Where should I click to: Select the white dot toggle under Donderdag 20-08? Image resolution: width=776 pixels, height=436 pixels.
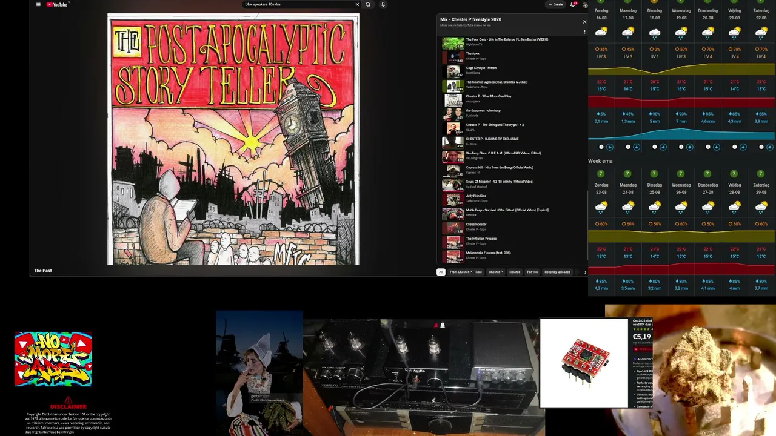[708, 147]
